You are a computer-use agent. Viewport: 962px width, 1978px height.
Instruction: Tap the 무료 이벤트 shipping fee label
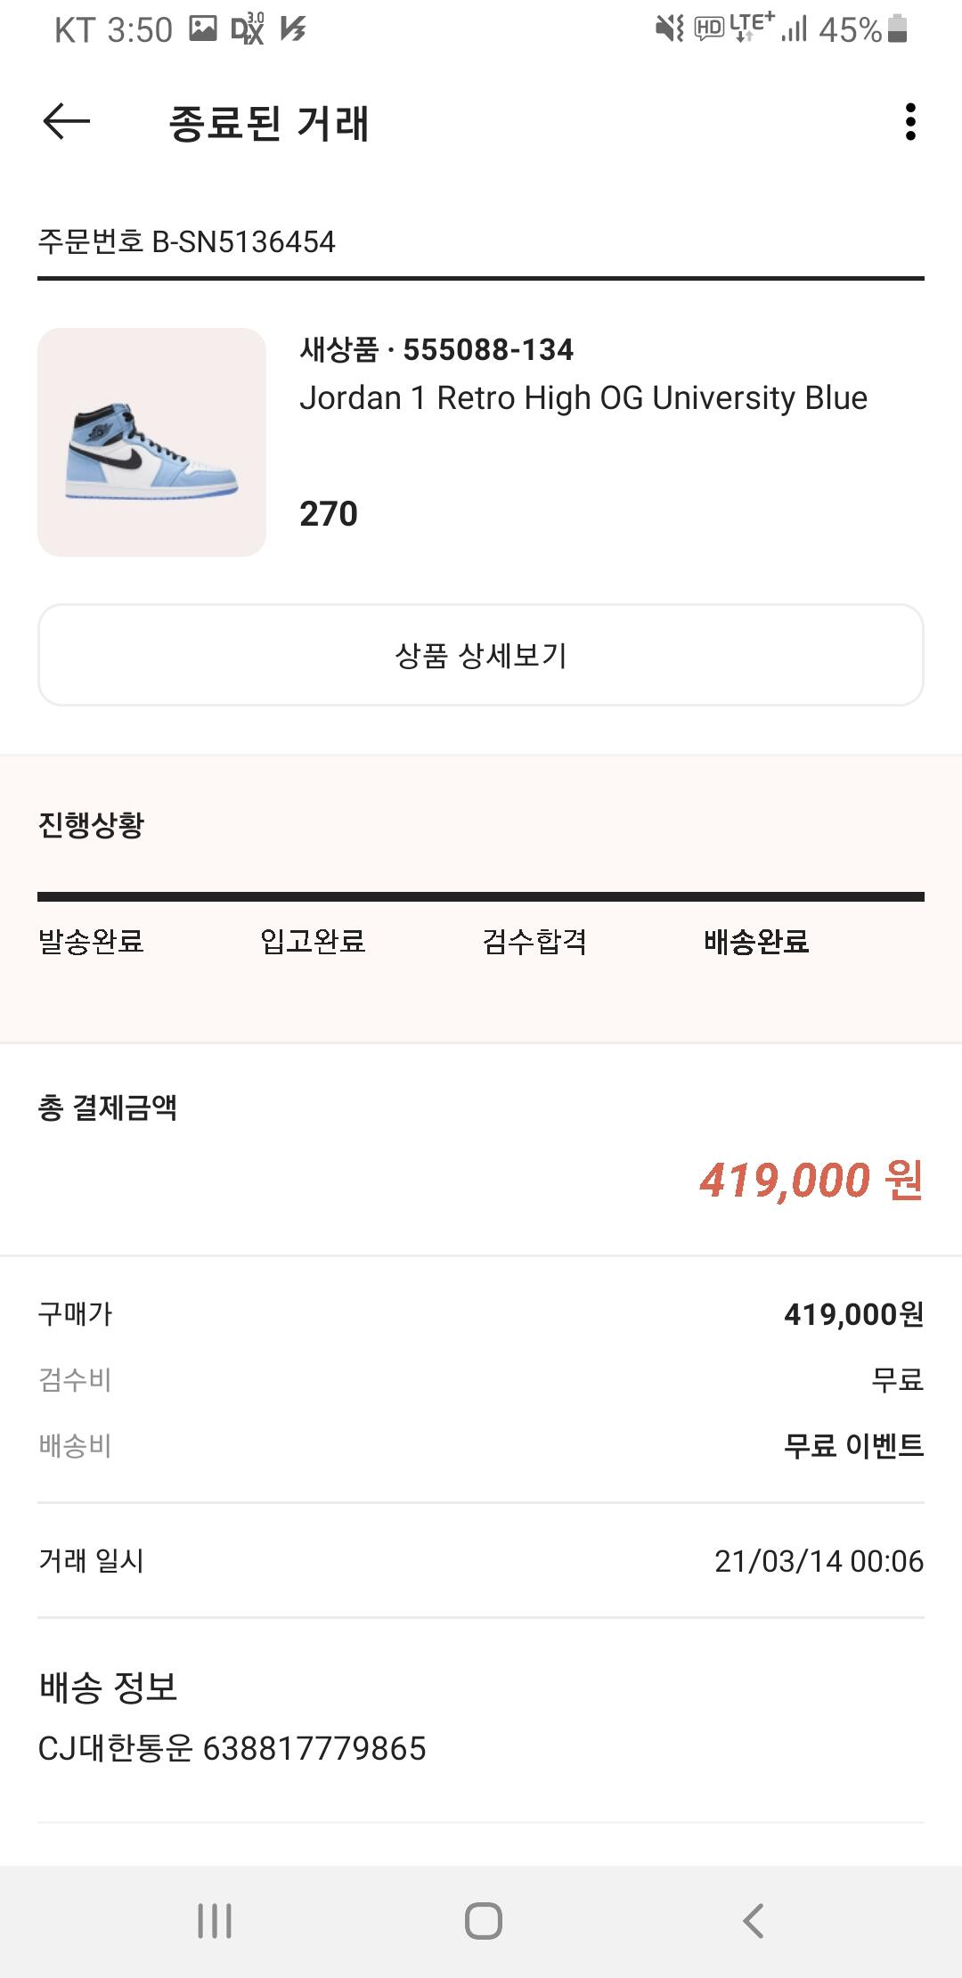[853, 1445]
